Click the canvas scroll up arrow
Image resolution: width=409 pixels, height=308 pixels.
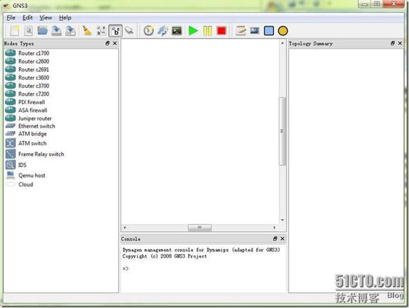point(282,43)
